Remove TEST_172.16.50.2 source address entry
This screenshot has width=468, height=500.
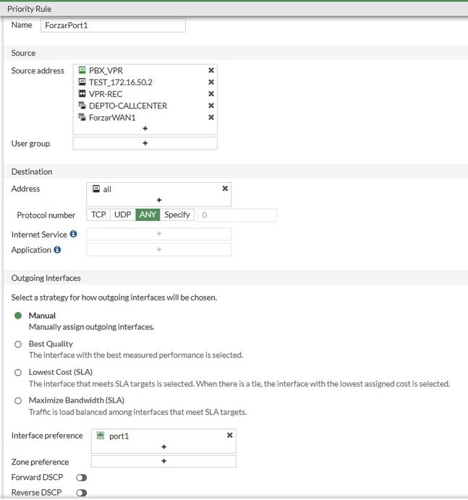click(x=211, y=82)
